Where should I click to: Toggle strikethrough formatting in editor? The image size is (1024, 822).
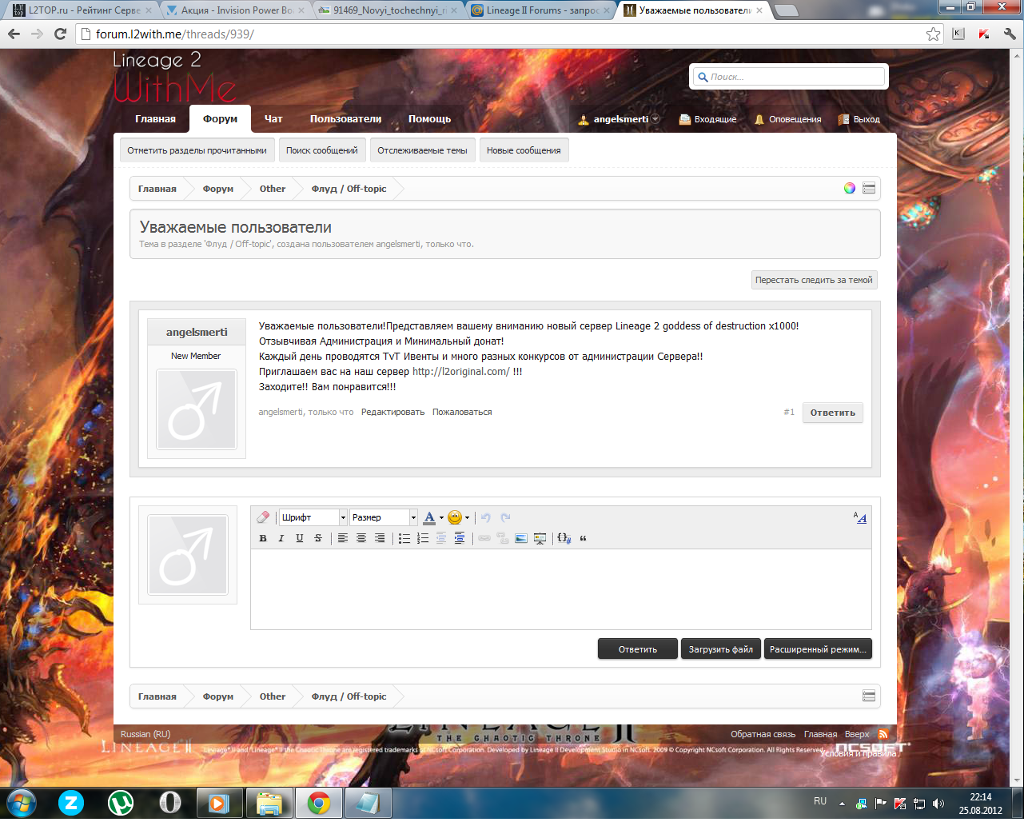[x=318, y=538]
